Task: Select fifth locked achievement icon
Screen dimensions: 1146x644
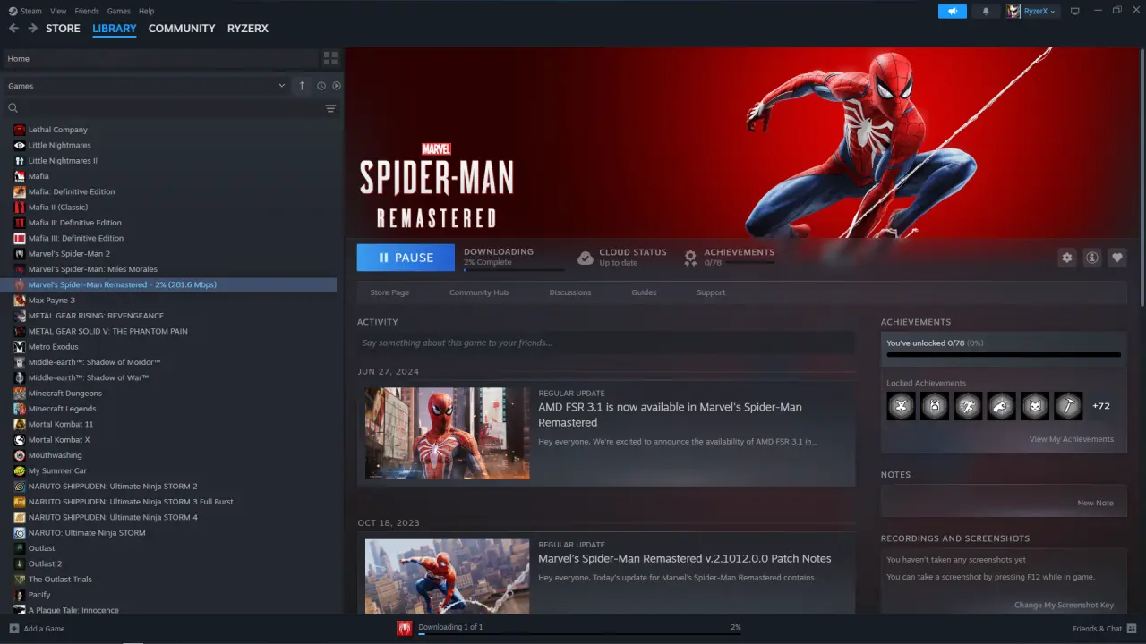Action: click(1035, 406)
